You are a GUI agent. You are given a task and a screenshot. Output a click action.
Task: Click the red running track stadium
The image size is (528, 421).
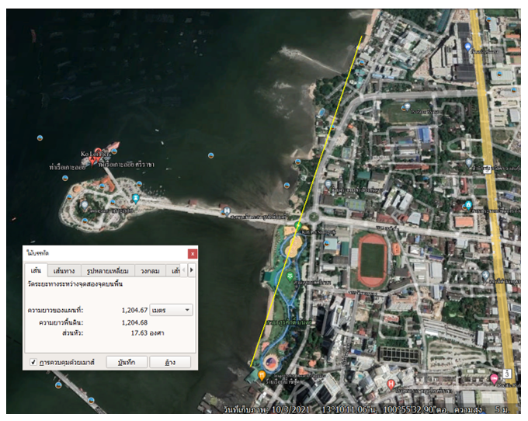coord(373,260)
